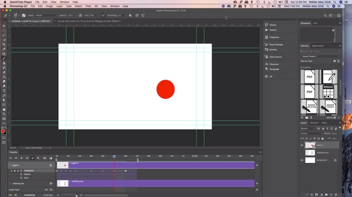
Task: Enable the Opacity stopwatch for Layer 2
Action: pyautogui.click(x=21, y=174)
